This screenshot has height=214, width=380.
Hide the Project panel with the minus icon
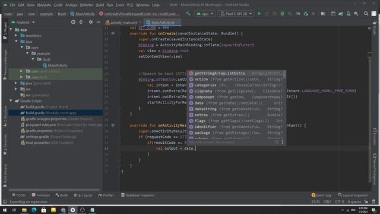[x=99, y=22]
